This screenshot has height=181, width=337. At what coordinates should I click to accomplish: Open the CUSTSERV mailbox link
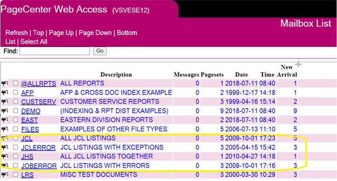pos(39,102)
